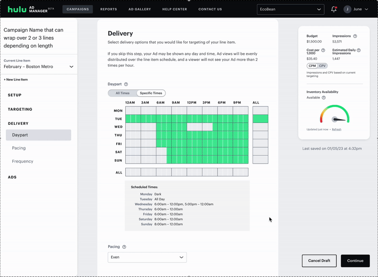Image resolution: width=378 pixels, height=277 pixels.
Task: Click the Daypart help question icon
Action: (x=126, y=84)
